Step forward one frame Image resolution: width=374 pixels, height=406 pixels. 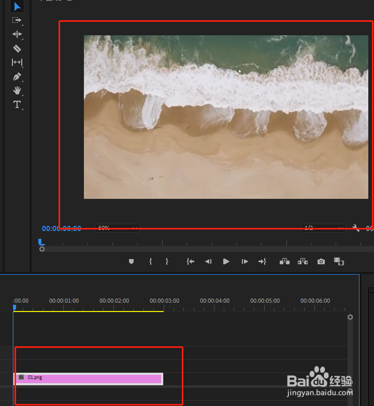[x=244, y=262]
